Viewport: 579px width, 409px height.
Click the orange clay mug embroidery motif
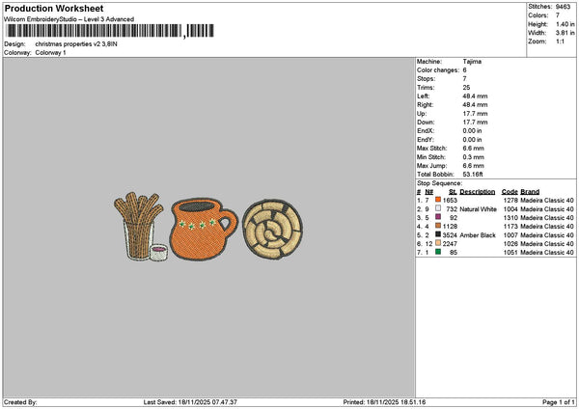tap(204, 230)
